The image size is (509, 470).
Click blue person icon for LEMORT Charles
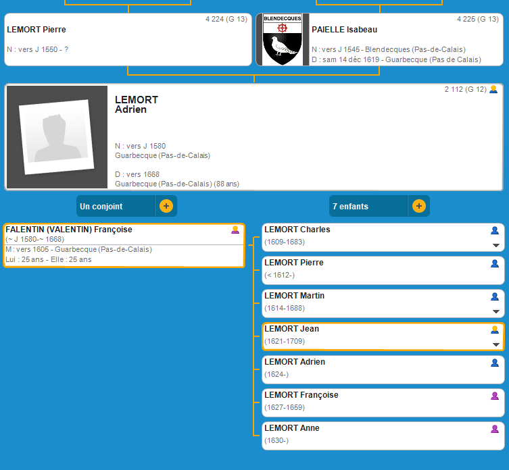pyautogui.click(x=495, y=230)
